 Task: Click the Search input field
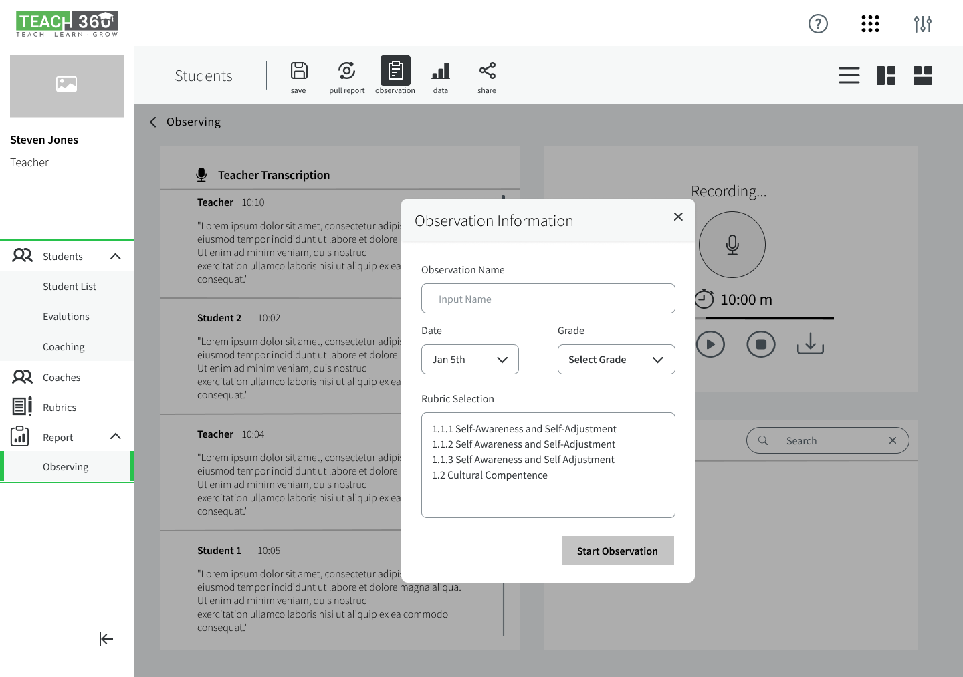click(828, 440)
